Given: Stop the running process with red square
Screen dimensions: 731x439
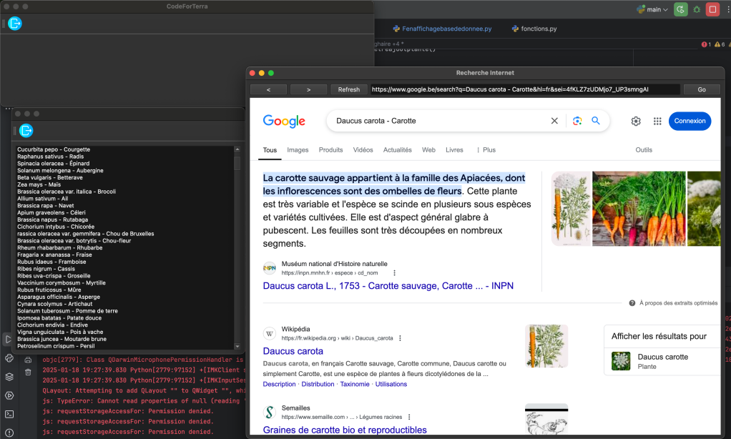Looking at the screenshot, I should coord(713,9).
